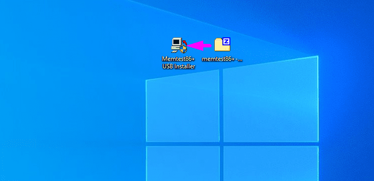Screen dimensions: 374x181
Task: Click the "memtest86+-..." file name label
Action: (x=222, y=59)
